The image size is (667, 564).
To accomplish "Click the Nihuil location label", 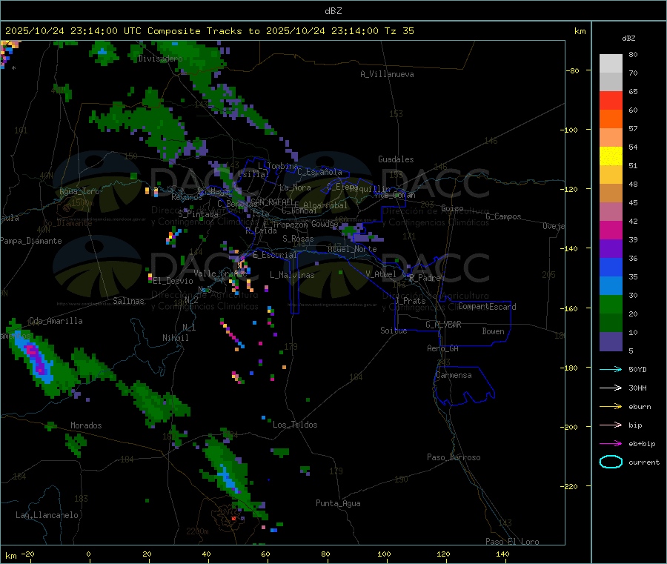I will tap(176, 338).
